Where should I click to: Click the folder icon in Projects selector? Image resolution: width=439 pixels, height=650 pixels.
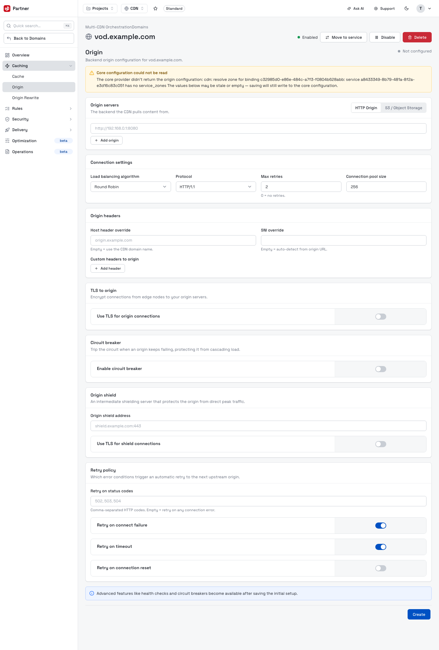(88, 9)
